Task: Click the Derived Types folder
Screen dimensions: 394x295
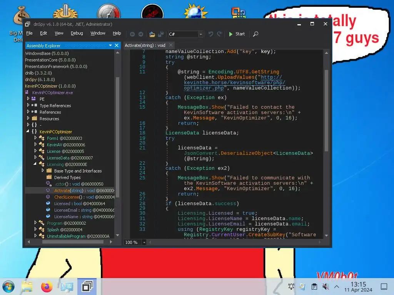Action: coord(67,177)
